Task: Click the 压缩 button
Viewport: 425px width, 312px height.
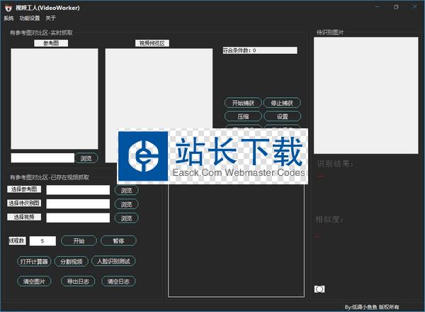Action: pos(243,116)
